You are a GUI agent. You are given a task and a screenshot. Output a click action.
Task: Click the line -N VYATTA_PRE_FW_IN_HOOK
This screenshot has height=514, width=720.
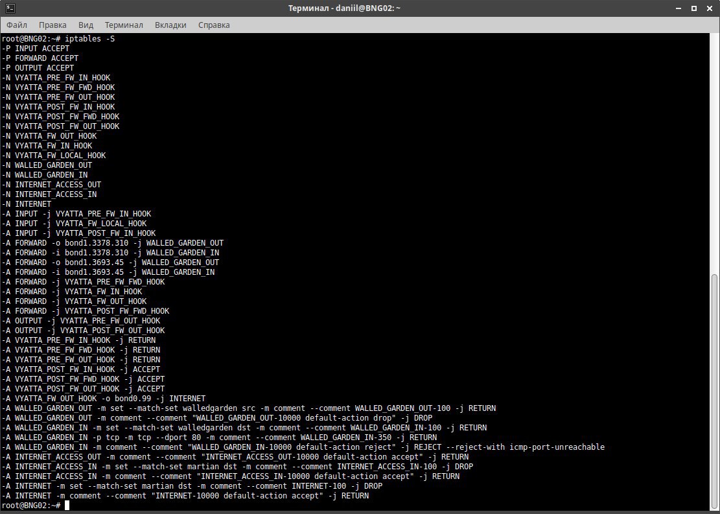click(x=56, y=78)
